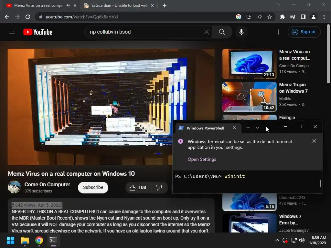Open the 5:15 suggested video thumbnail
The height and width of the screenshot is (248, 331).
pyautogui.click(x=249, y=202)
